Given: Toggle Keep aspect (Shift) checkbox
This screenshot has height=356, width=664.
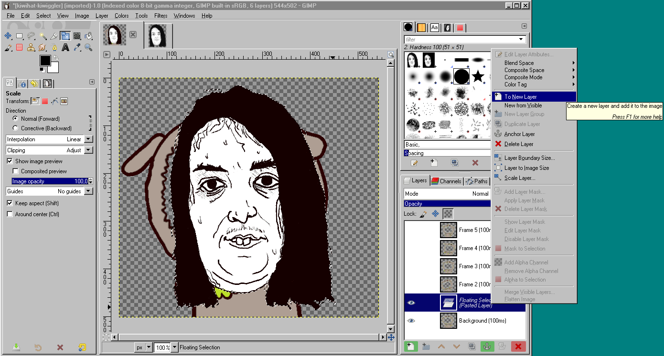Looking at the screenshot, I should pyautogui.click(x=10, y=203).
